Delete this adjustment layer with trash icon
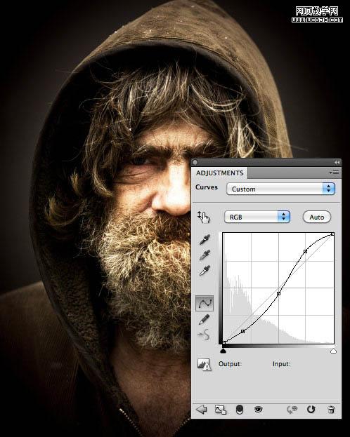 click(x=331, y=410)
